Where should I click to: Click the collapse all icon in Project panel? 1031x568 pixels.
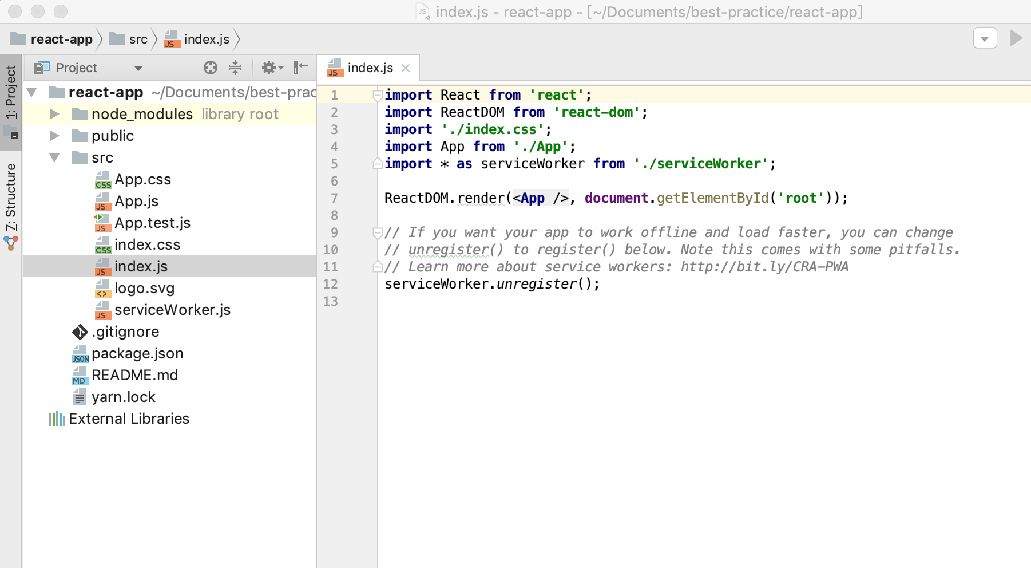[x=235, y=68]
